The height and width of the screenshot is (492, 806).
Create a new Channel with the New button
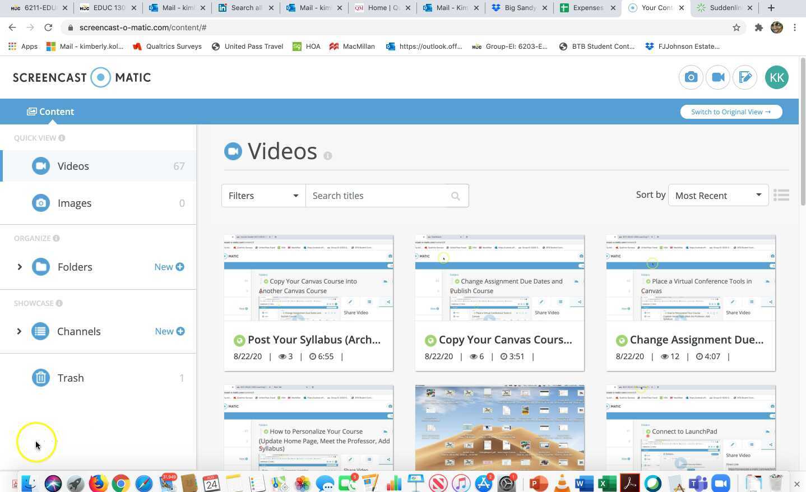click(169, 331)
